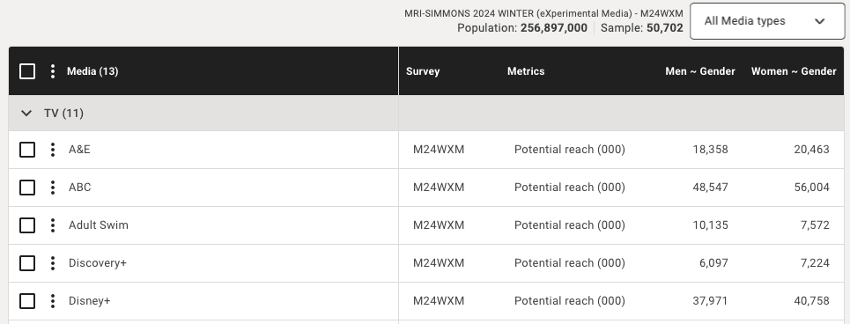Viewport: 850px width, 324px height.
Task: Check the Discovery+ row checkbox
Action: coord(27,263)
